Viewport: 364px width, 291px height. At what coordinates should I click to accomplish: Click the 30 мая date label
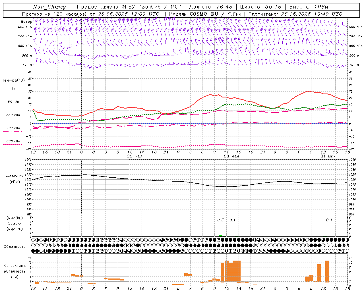231,156
